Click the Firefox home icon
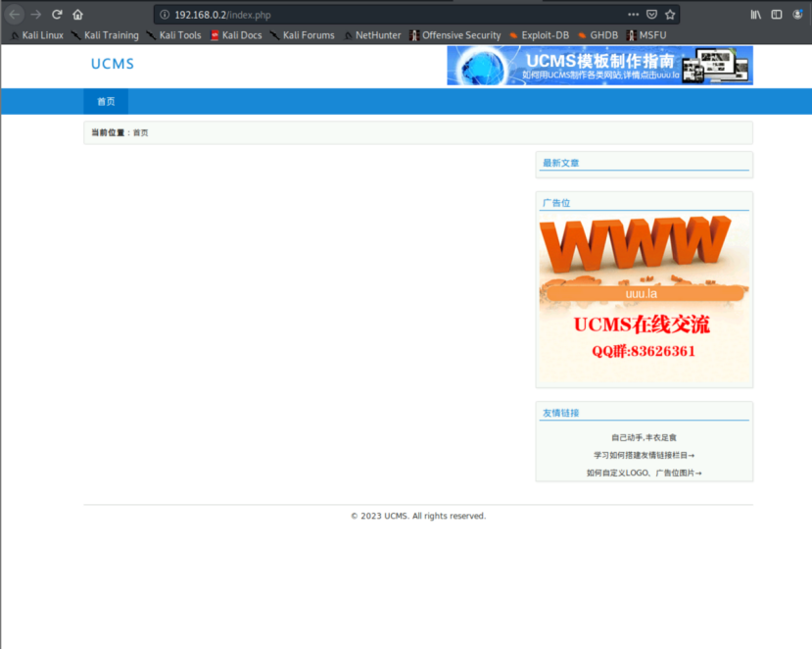Screen dimensions: 812x650 [77, 15]
